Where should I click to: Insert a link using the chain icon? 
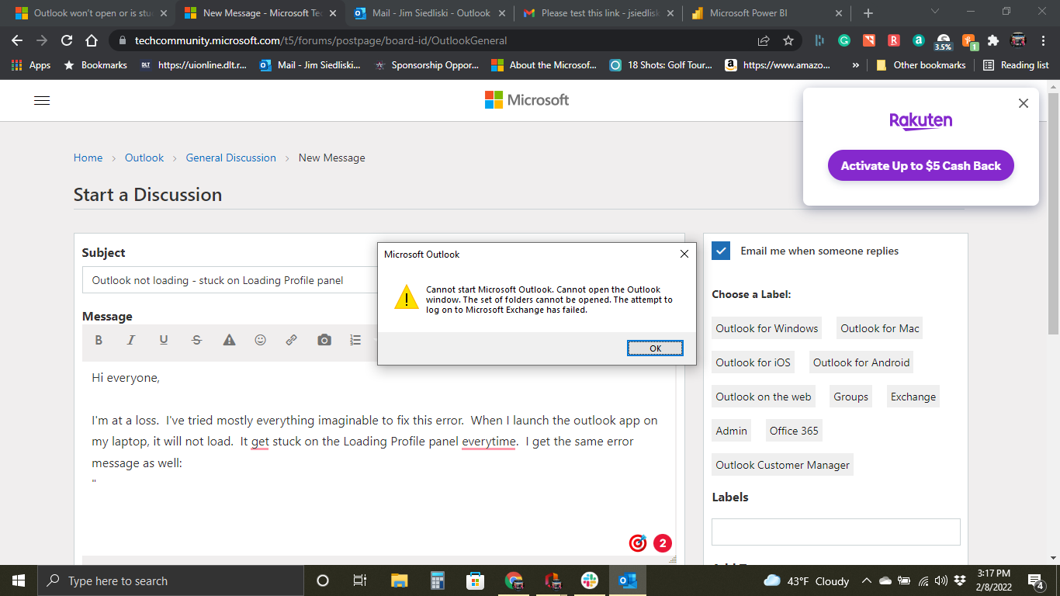click(x=292, y=340)
